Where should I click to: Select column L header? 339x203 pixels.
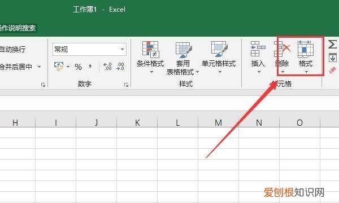click(x=178, y=122)
